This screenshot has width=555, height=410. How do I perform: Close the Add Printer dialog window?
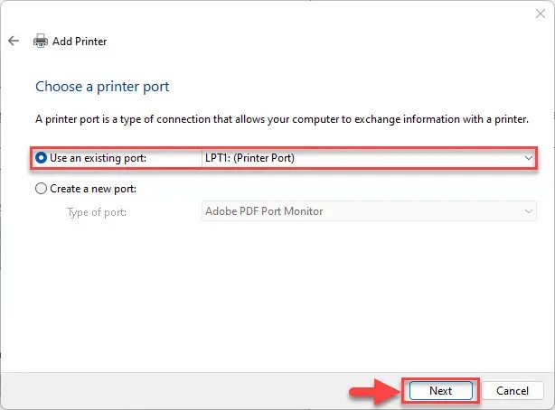click(541, 14)
